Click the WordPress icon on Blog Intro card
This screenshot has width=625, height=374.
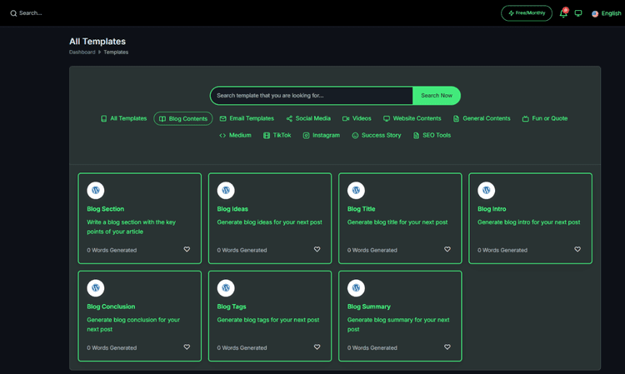[487, 191]
